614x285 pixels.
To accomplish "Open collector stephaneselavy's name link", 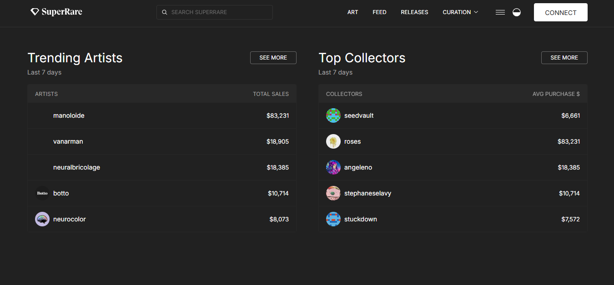I will [367, 193].
